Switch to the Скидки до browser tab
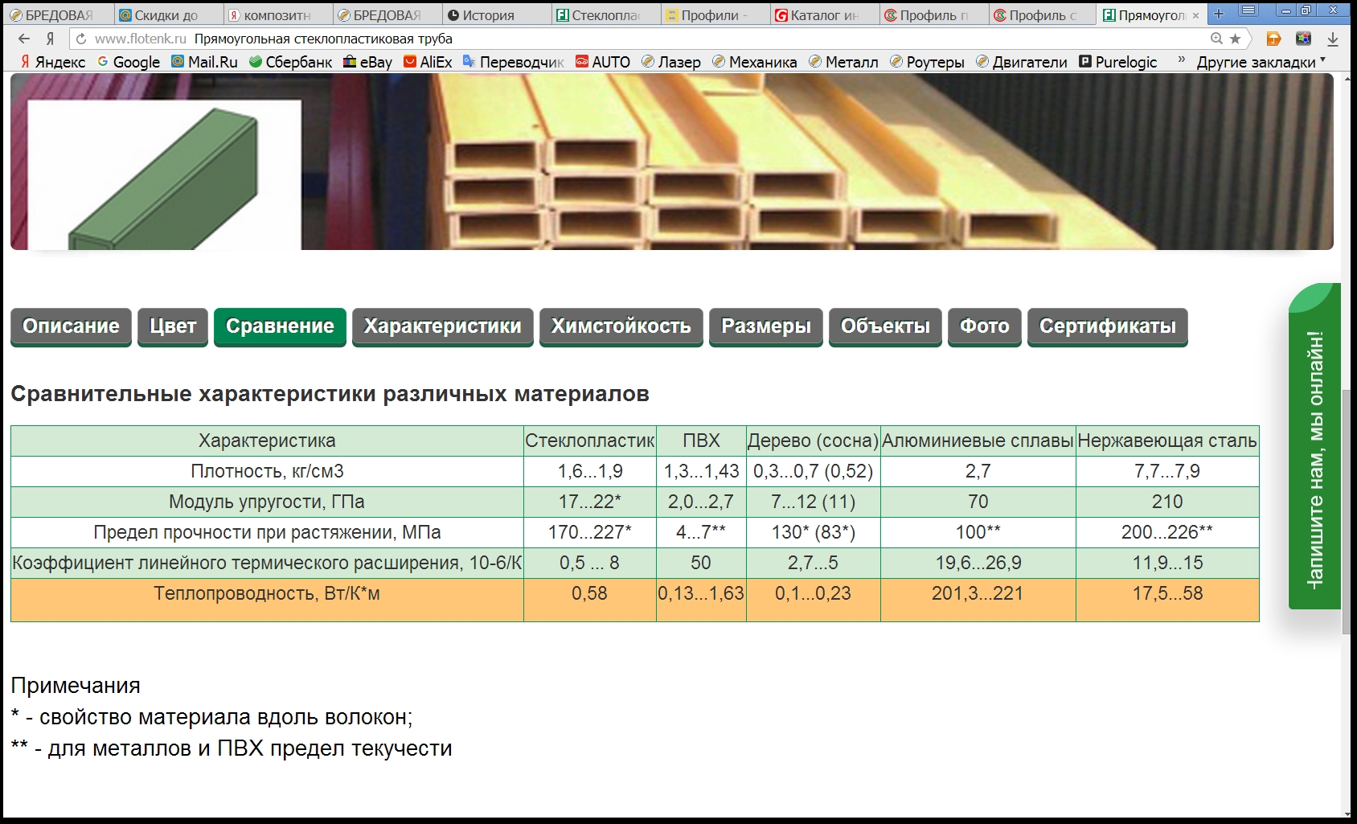 pos(167,15)
